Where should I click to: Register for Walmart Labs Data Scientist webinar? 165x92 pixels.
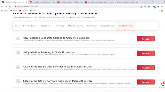coord(146,68)
